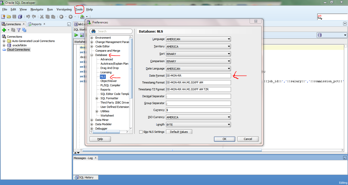The image size is (348, 185).
Task: Collapse the Database node in Preferences tree
Action: [x=92, y=55]
